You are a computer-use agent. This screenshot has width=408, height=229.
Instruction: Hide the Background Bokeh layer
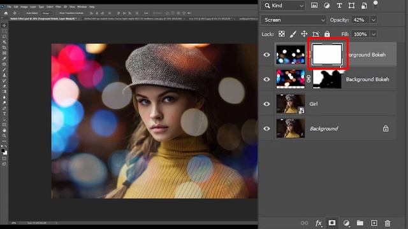tap(266, 79)
